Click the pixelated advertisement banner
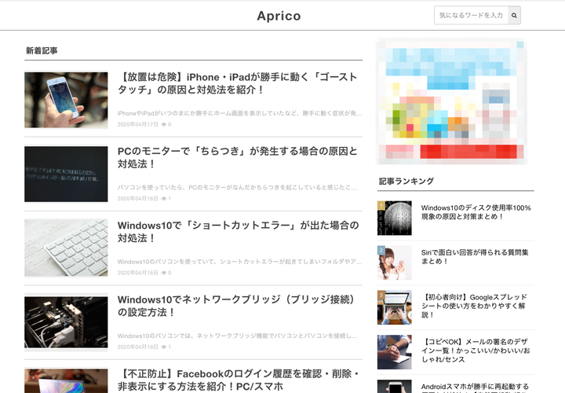Viewport: 565px width, 393px height. (x=451, y=101)
